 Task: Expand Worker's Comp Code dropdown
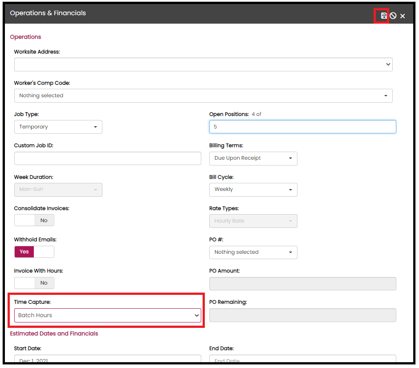[x=203, y=95]
